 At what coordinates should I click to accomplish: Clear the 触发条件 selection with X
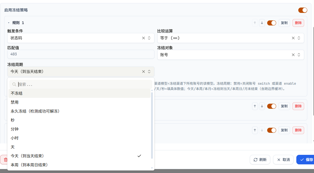[x=143, y=38]
